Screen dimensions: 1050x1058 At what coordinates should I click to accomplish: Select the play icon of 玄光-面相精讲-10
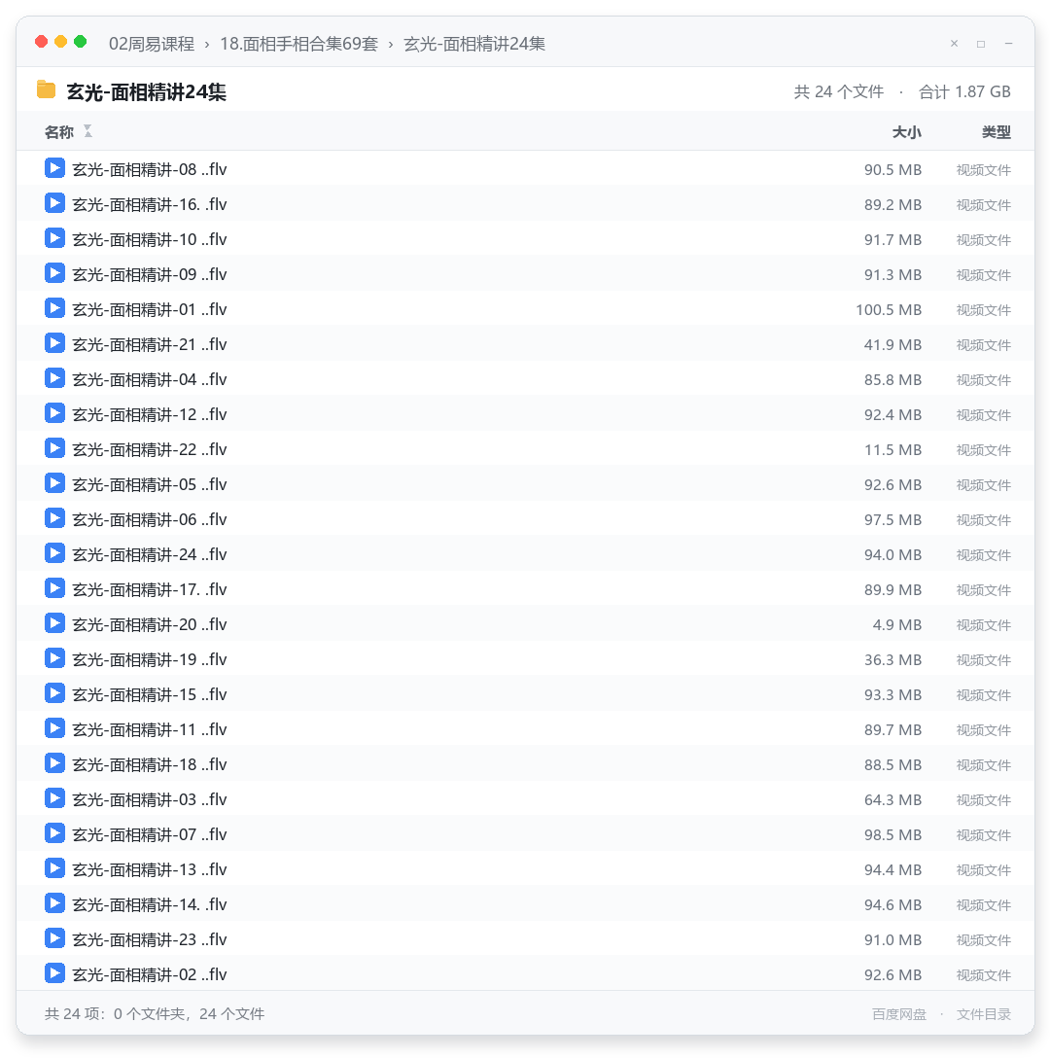[x=54, y=238]
